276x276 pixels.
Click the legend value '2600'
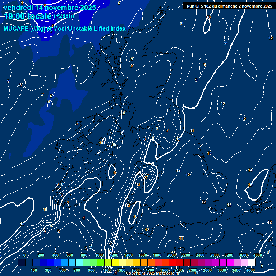coord(207,270)
